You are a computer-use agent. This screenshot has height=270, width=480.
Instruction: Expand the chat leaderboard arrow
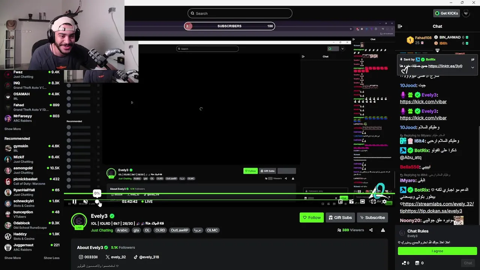[437, 50]
